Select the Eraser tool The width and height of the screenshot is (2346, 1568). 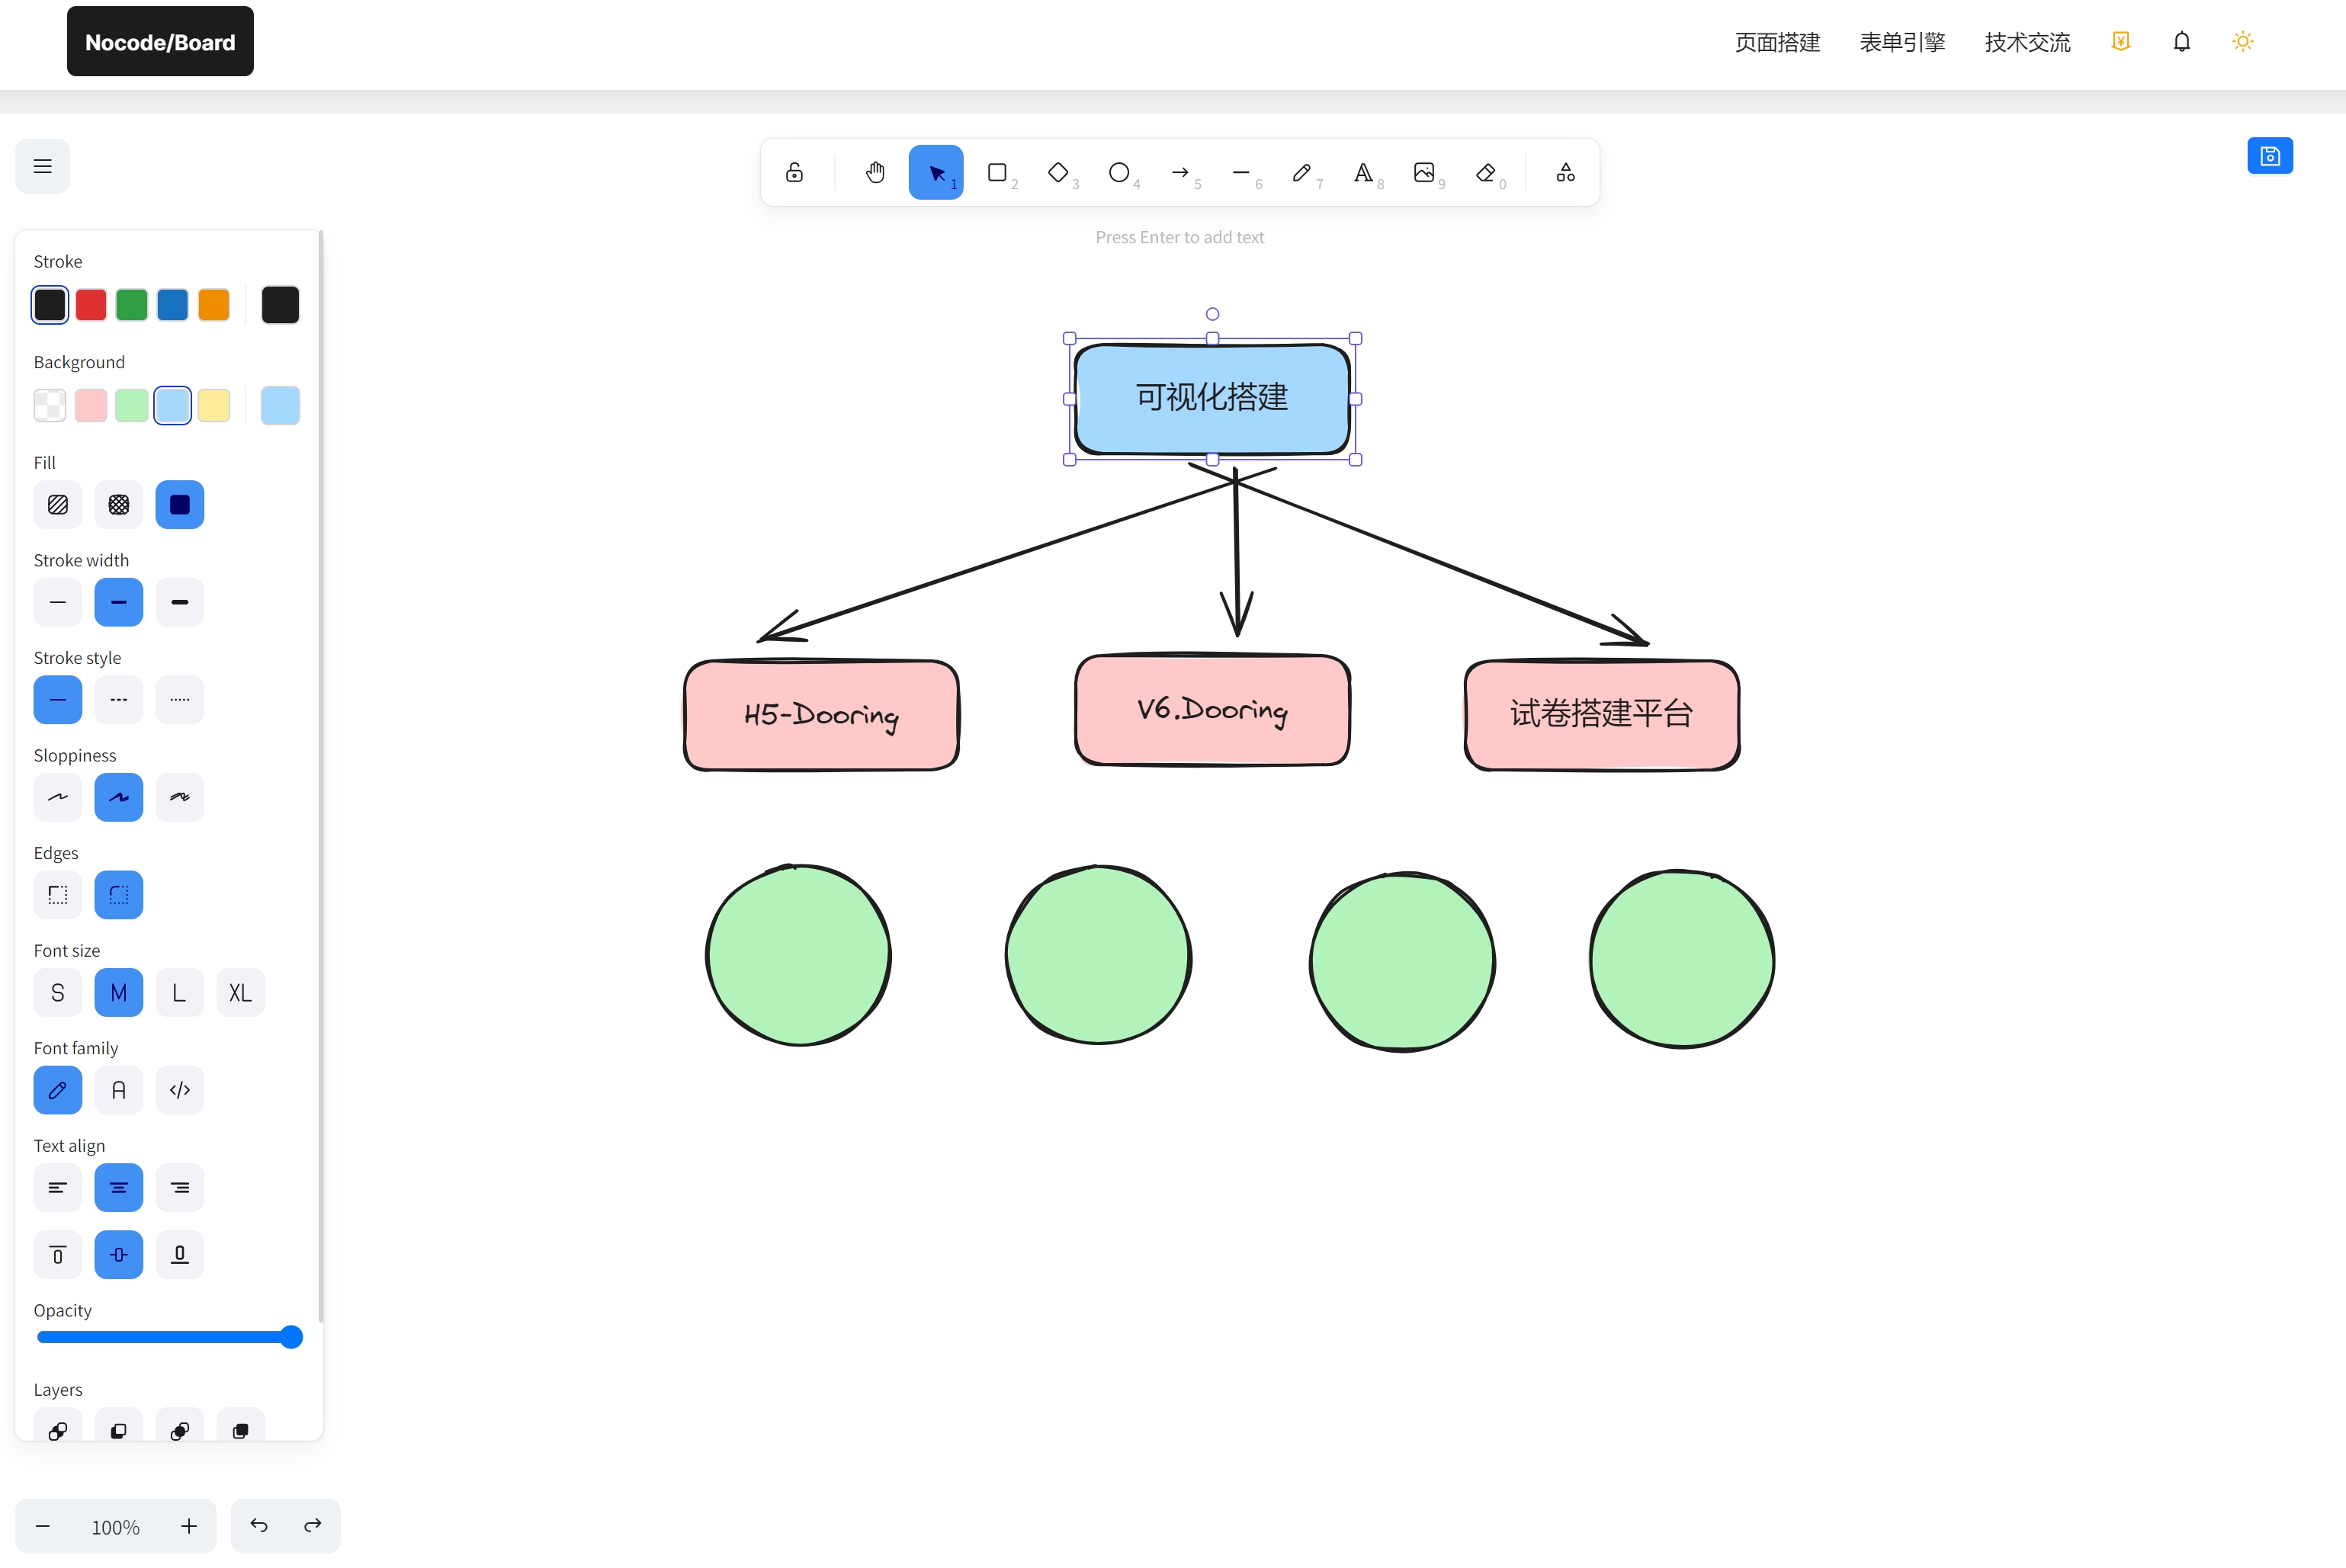point(1485,173)
